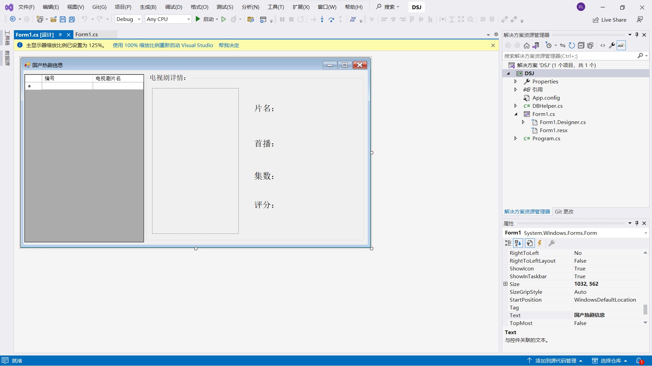
Task: Click the 帮我决定 link
Action: click(x=229, y=45)
